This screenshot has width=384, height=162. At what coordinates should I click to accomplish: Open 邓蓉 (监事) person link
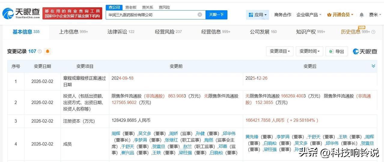click(222, 147)
